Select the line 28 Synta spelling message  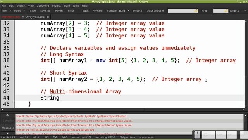pyautogui.click(x=129, y=116)
